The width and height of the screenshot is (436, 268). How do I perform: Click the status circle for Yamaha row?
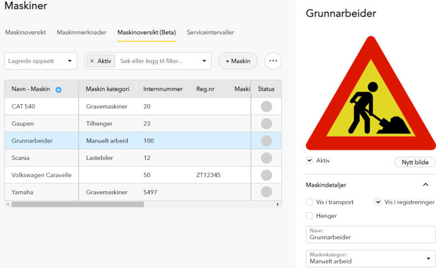[266, 192]
